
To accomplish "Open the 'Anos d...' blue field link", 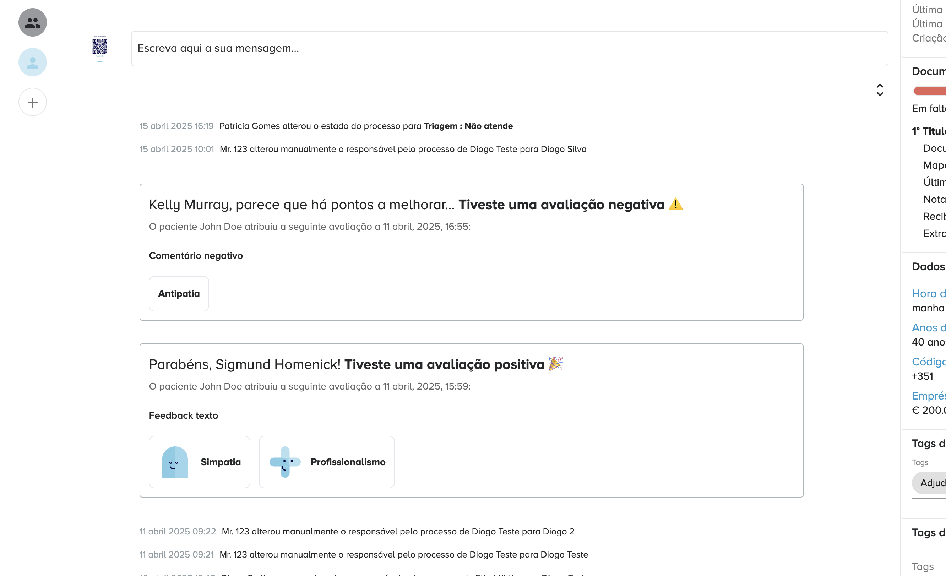I will [x=929, y=327].
